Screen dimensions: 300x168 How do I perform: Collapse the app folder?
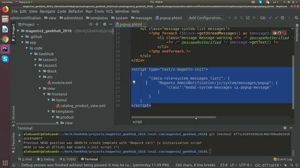click(x=22, y=42)
